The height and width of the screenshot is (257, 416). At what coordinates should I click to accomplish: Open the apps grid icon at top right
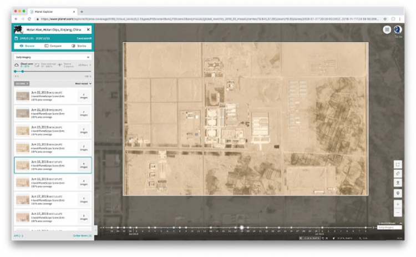387,29
